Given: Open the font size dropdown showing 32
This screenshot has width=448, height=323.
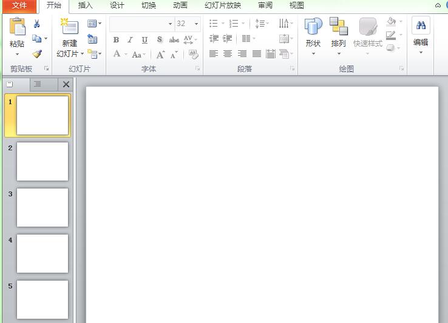Looking at the screenshot, I should (x=195, y=24).
